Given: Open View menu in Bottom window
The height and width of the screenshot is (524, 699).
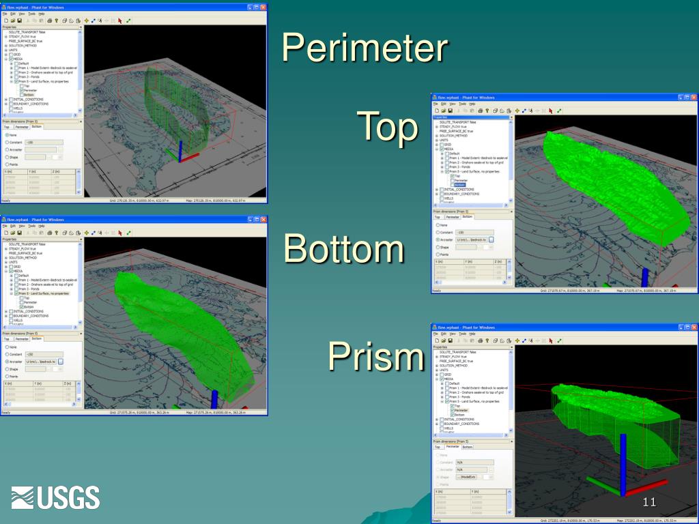Looking at the screenshot, I should [x=21, y=226].
